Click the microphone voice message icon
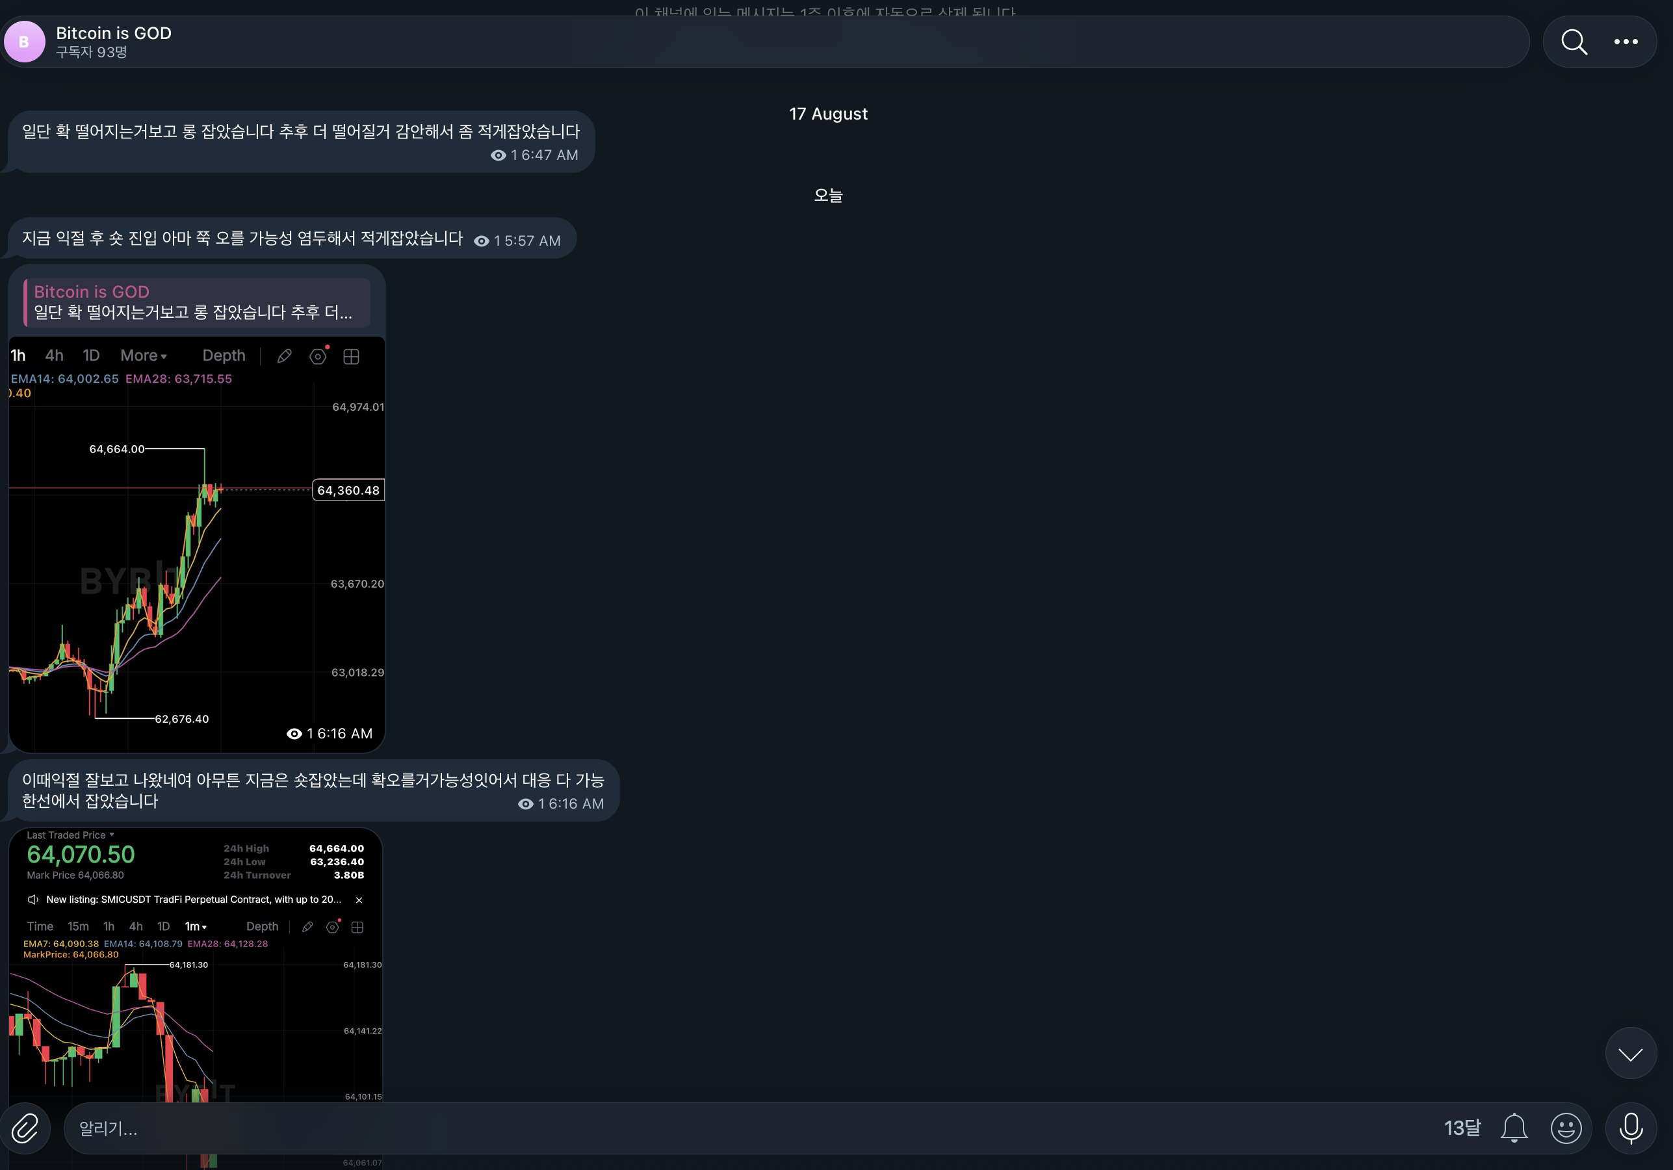 pos(1631,1128)
